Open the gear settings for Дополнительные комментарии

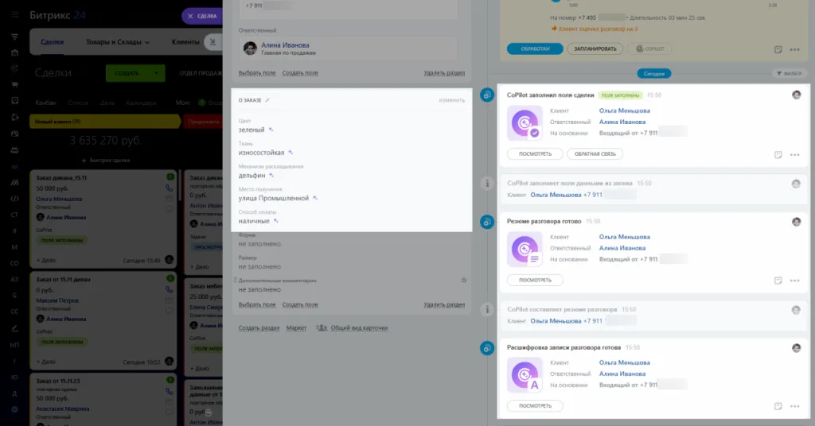point(464,280)
